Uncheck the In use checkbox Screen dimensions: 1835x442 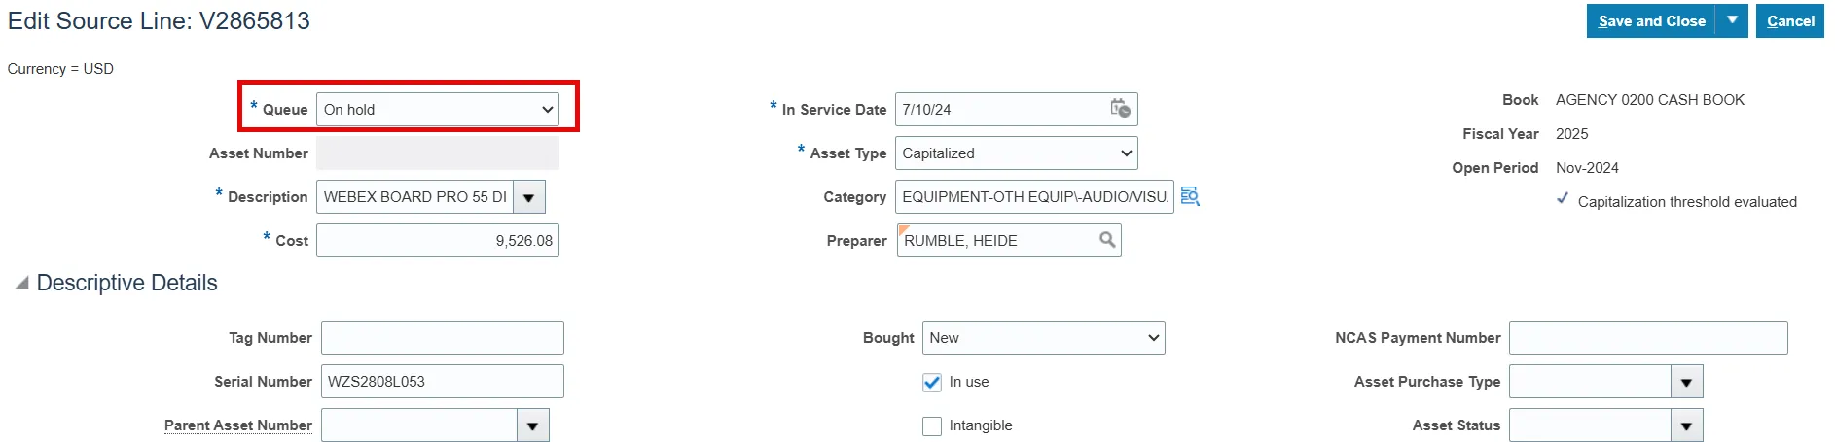932,383
